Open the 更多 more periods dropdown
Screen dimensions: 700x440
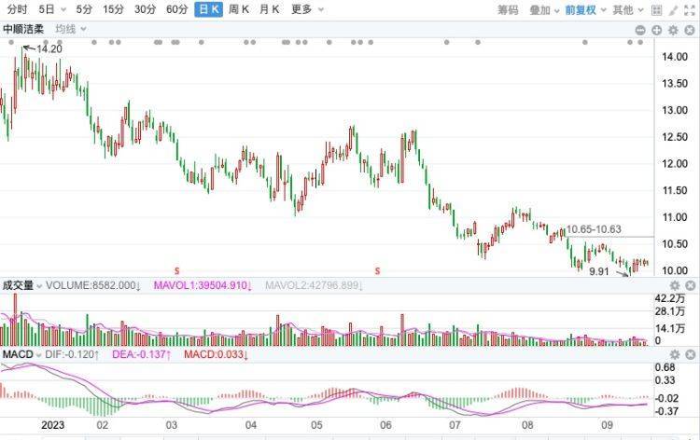(304, 10)
